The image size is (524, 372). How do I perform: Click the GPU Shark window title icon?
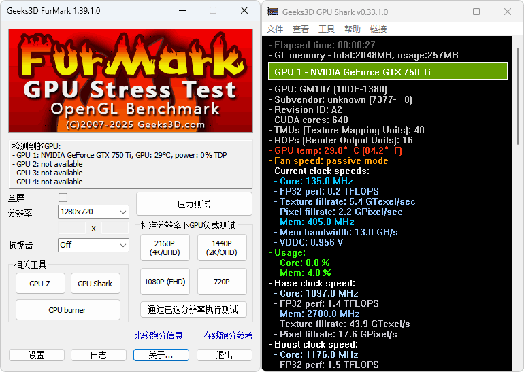coord(273,12)
